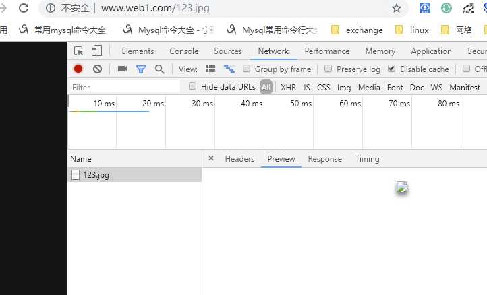Viewport: 487px width, 295px height.
Task: Filter requests by Font
Action: pyautogui.click(x=395, y=88)
